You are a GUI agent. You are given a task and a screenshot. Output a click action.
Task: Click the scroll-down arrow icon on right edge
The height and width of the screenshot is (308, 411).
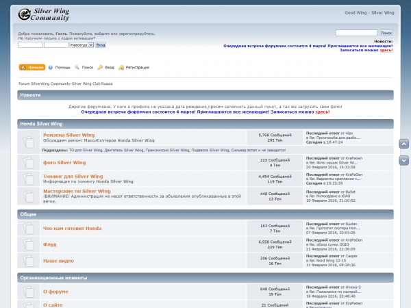[x=404, y=161]
